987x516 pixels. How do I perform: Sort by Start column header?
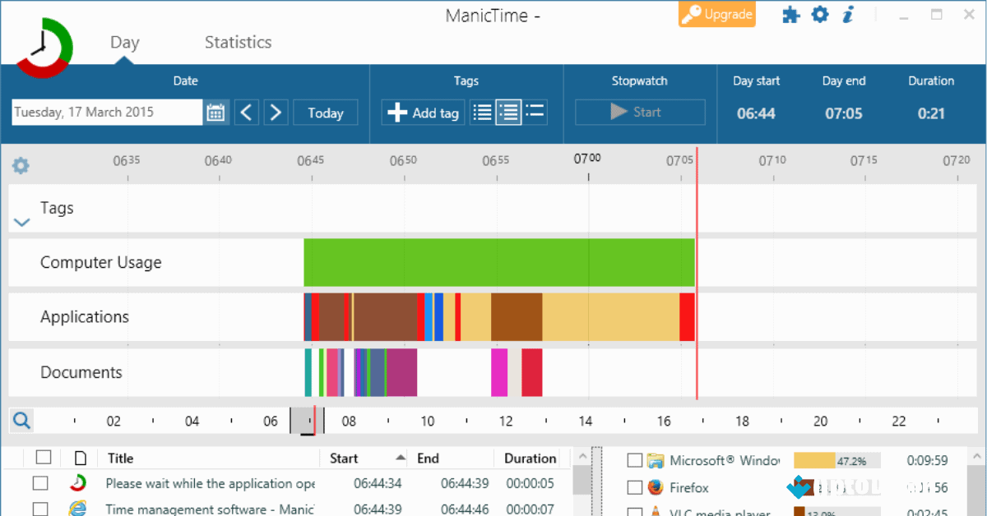click(344, 458)
